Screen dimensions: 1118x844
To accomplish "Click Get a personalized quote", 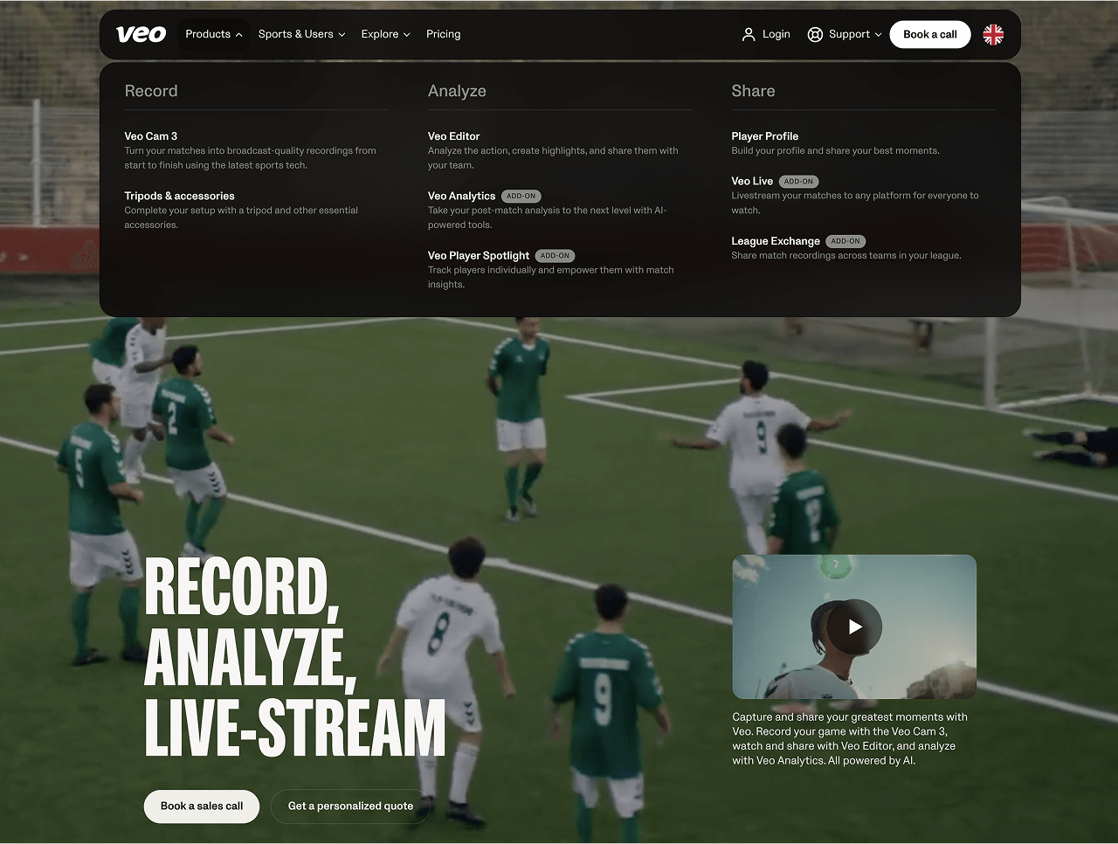I will pyautogui.click(x=350, y=806).
